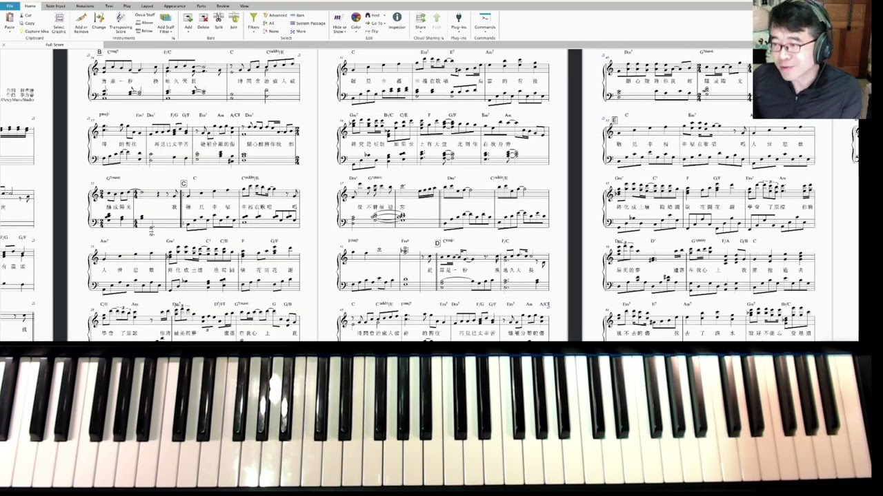Open the Go To dropdown
Screen dimensions: 883x496
pyautogui.click(x=375, y=23)
